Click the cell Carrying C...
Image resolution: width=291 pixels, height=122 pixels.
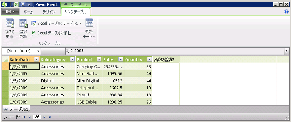(x=89, y=67)
